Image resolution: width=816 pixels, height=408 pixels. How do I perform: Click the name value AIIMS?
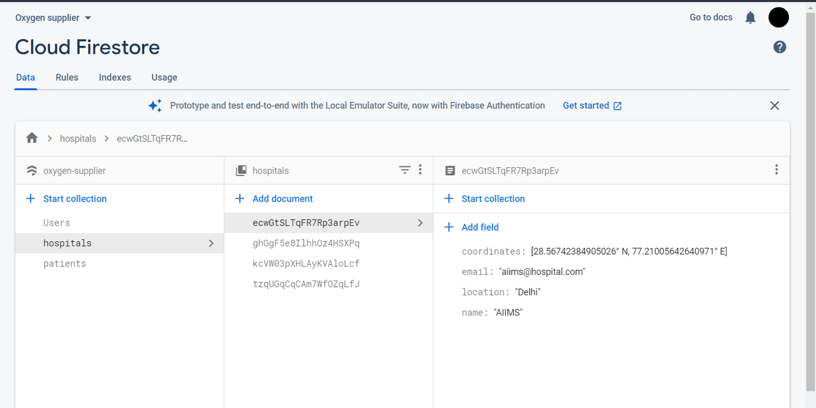[508, 312]
